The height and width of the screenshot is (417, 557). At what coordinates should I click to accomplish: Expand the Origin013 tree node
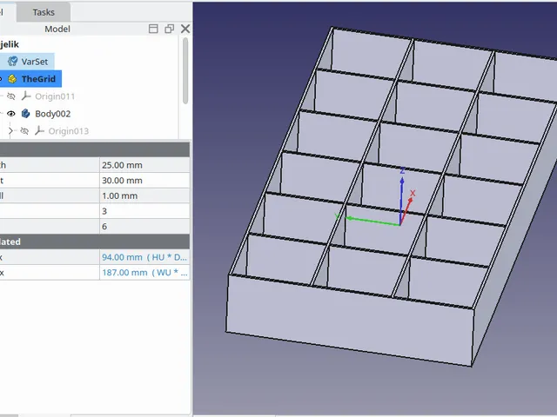(10, 131)
